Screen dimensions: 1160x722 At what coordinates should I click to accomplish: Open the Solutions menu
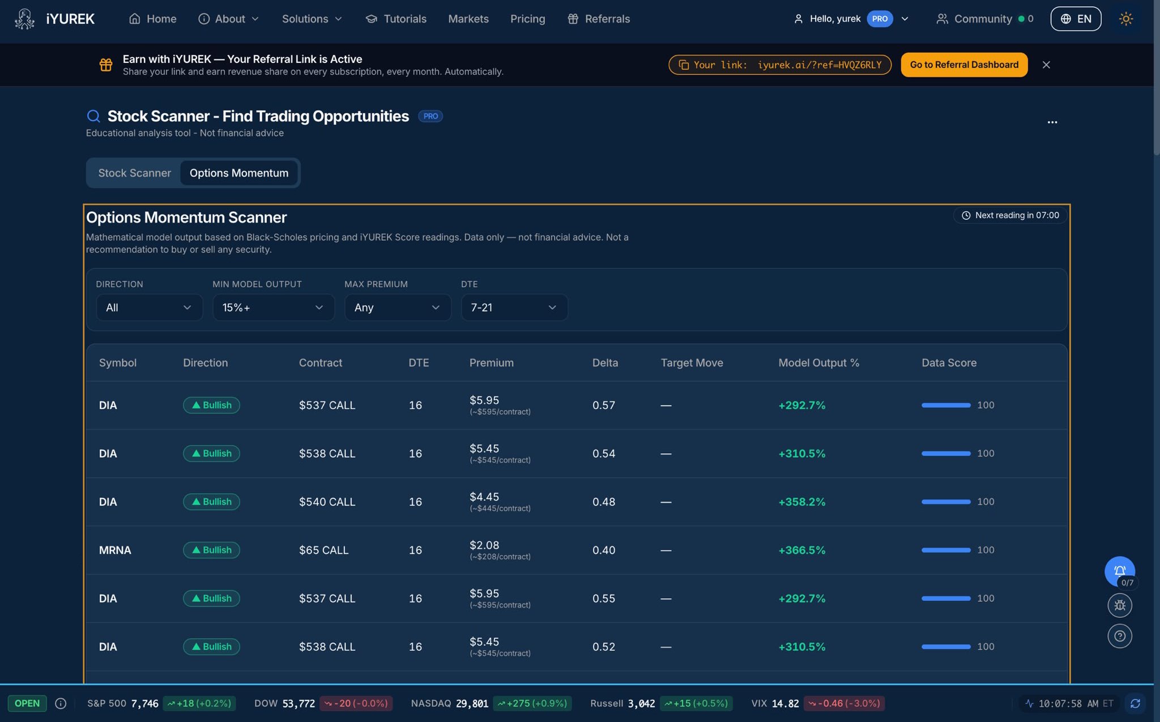312,19
